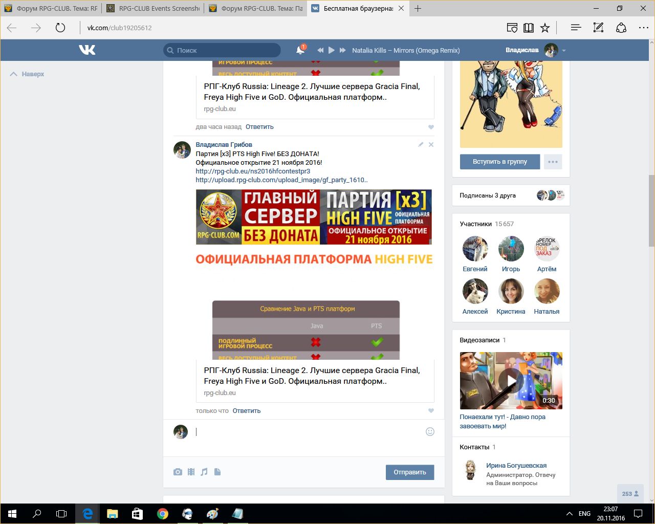Delete the Владислав Грибов comment

pyautogui.click(x=431, y=144)
